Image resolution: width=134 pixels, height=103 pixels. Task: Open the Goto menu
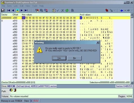click(9, 6)
